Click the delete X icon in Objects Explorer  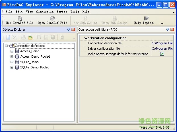pos(15,37)
